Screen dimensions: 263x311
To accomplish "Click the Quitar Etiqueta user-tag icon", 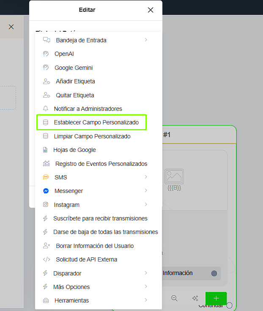I will [47, 95].
